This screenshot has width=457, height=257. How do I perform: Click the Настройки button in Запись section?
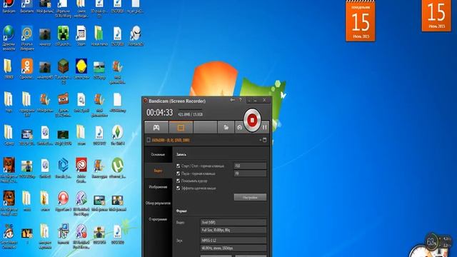tap(250, 197)
